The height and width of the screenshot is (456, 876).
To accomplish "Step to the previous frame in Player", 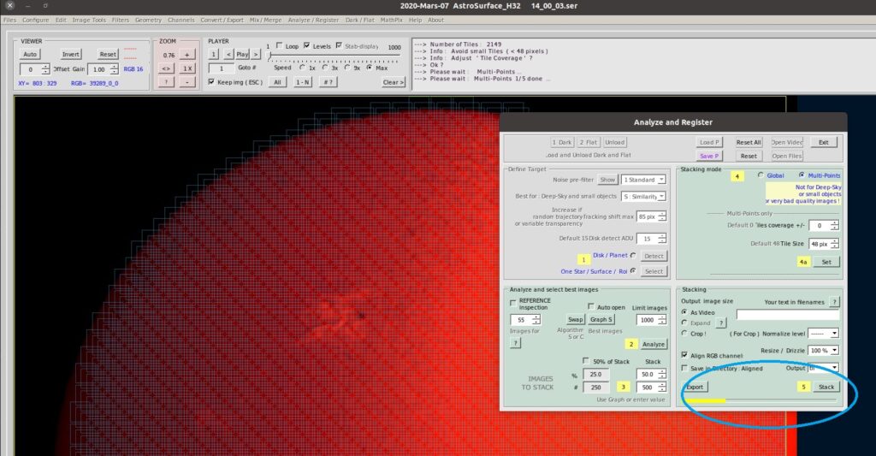I will [228, 54].
